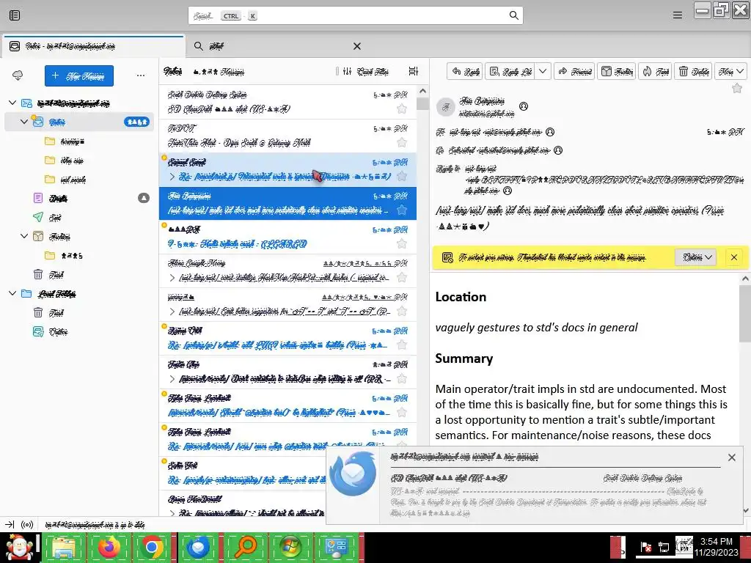
Task: Click the Reply button
Action: [466, 71]
